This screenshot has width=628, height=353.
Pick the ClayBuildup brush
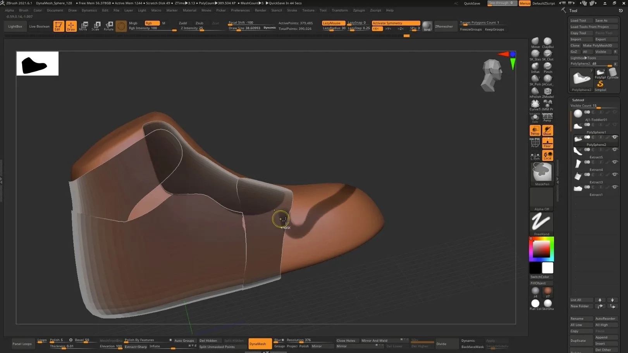(548, 42)
